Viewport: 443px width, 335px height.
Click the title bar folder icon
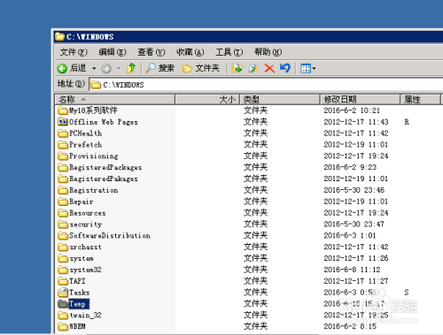60,36
